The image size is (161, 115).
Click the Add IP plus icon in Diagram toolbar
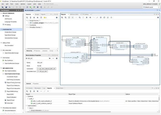pos(90,17)
